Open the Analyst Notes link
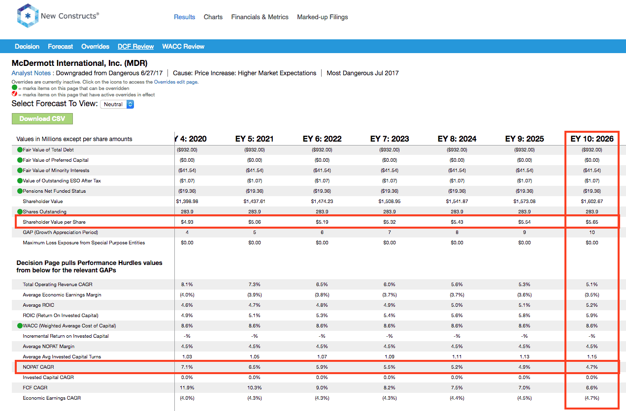Viewport: 626px width, 411px height. [x=31, y=73]
